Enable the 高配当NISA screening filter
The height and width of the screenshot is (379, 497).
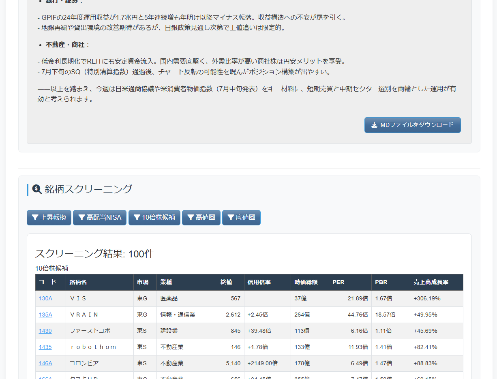(x=99, y=218)
